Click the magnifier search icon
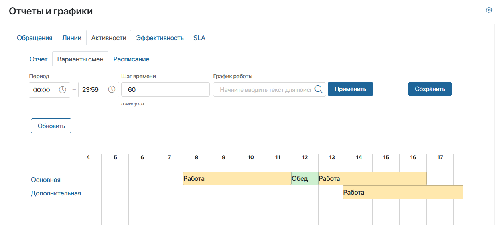495x225 pixels. coord(319,89)
